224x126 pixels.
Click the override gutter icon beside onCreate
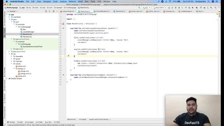pyautogui.click(x=63, y=28)
